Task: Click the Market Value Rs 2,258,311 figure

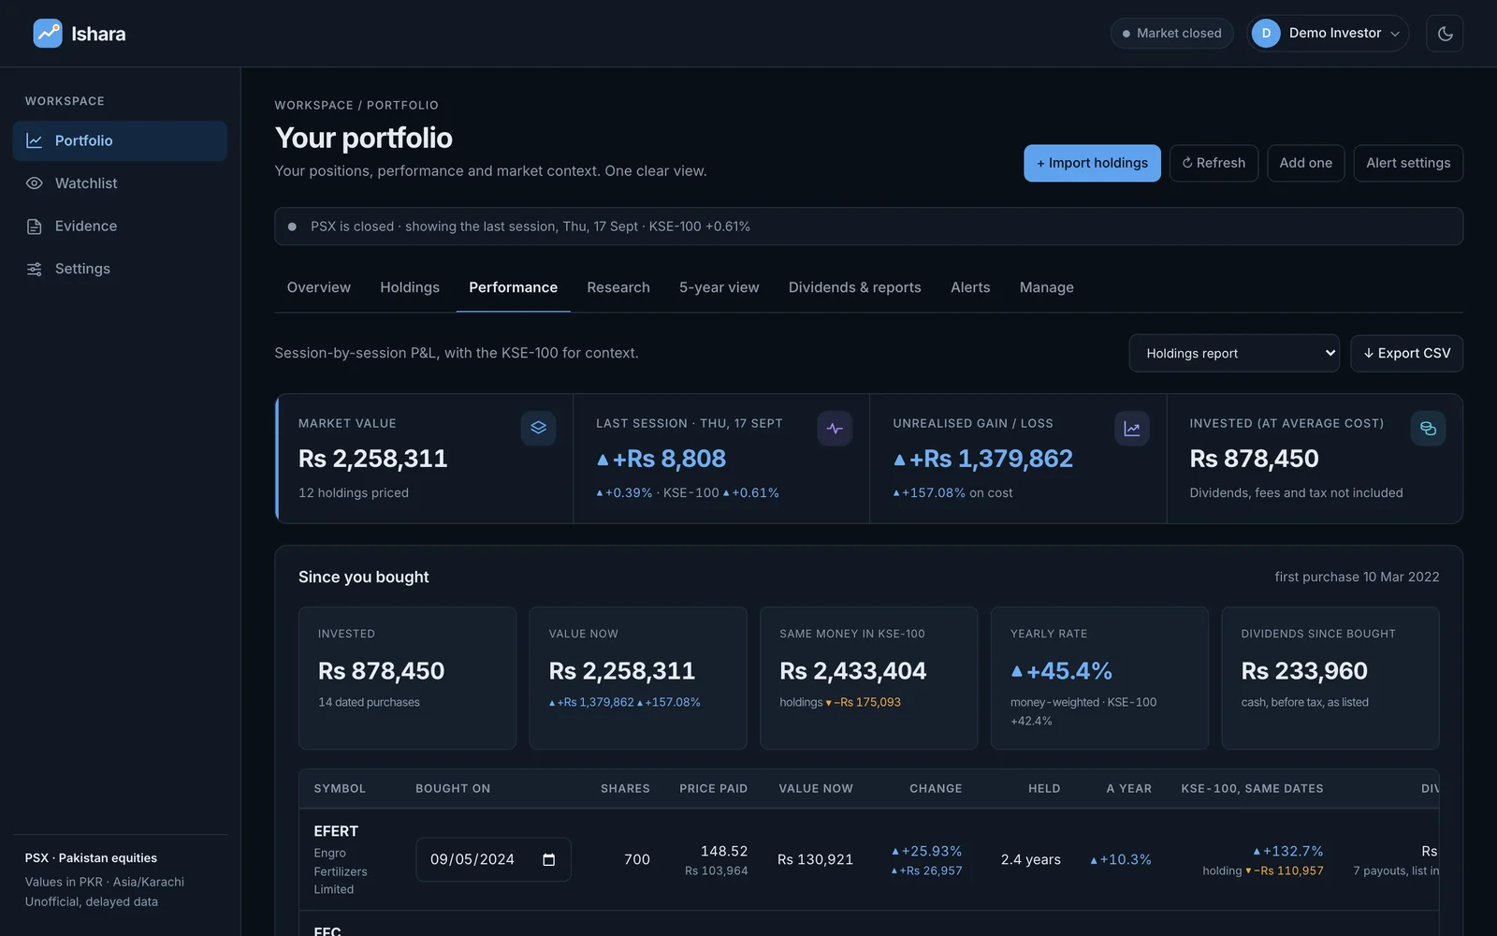Action: pyautogui.click(x=373, y=459)
